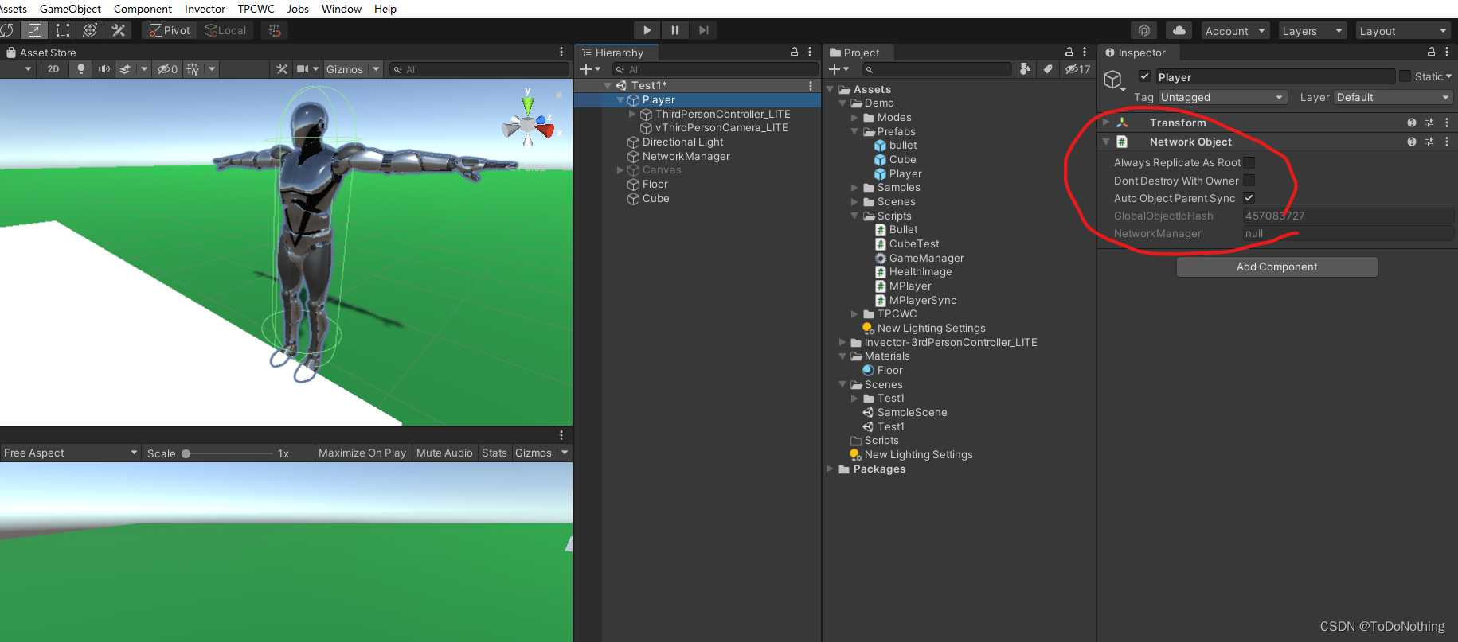Click the Step frame button
Screen dimensions: 1458x642
(x=703, y=30)
